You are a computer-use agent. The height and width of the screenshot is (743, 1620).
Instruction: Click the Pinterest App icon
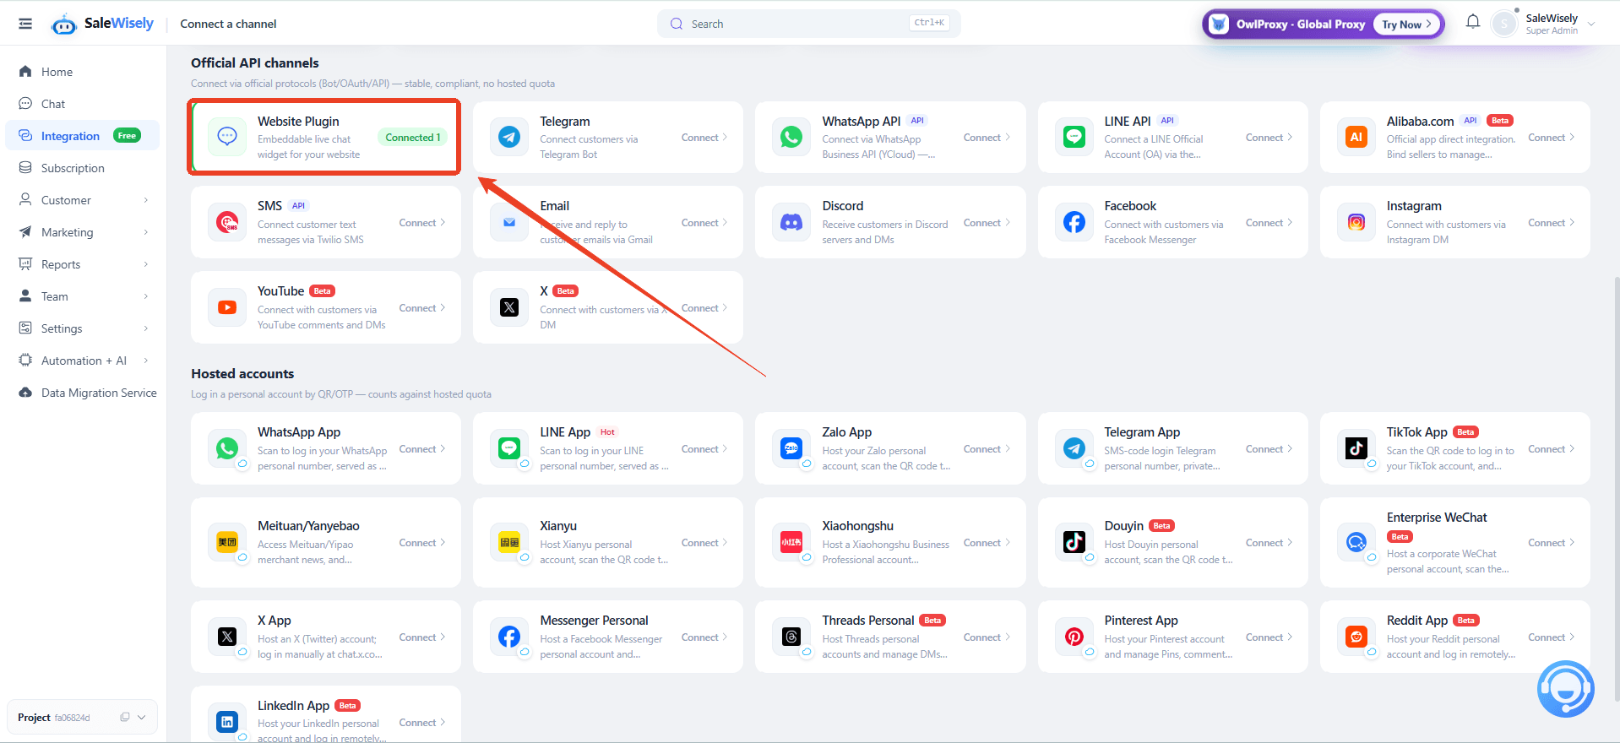(1074, 637)
